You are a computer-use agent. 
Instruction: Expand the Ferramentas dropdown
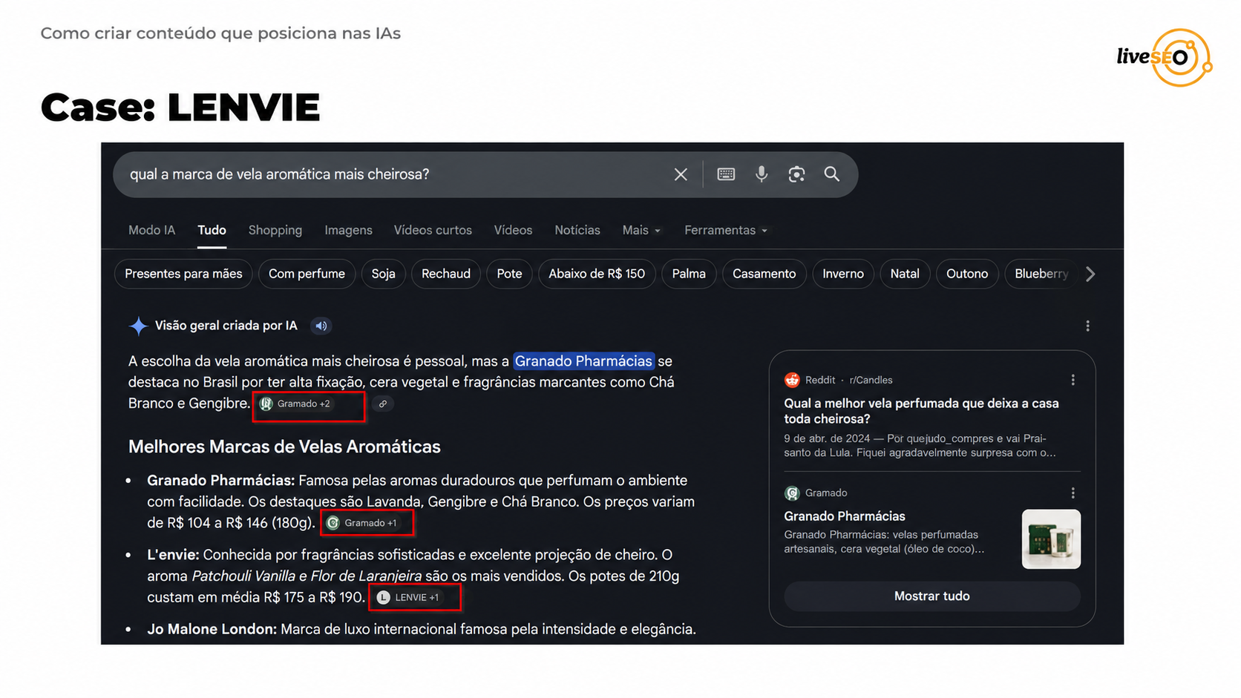[x=726, y=230]
